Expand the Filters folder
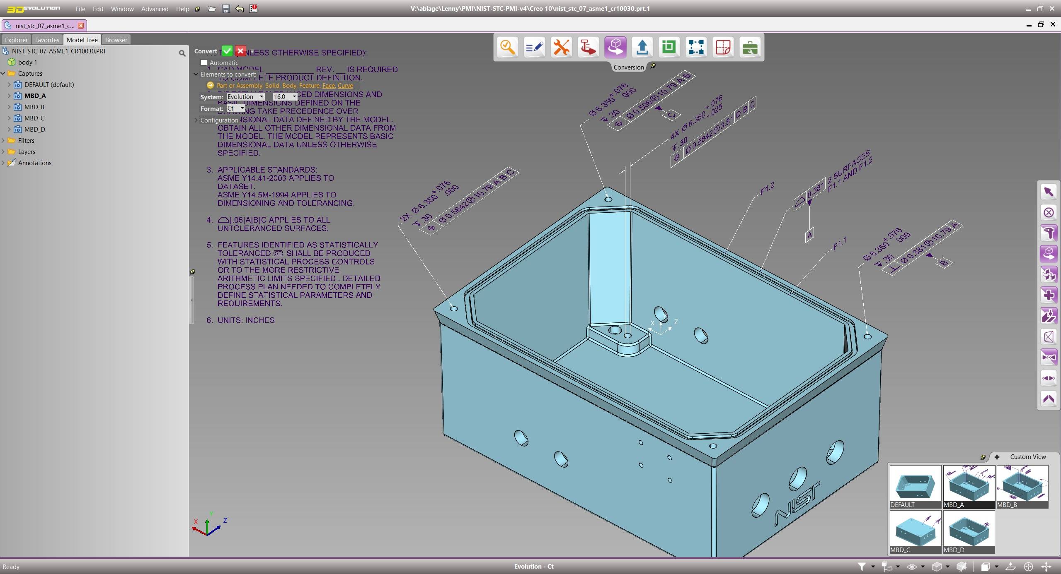The height and width of the screenshot is (574, 1061). 3,140
